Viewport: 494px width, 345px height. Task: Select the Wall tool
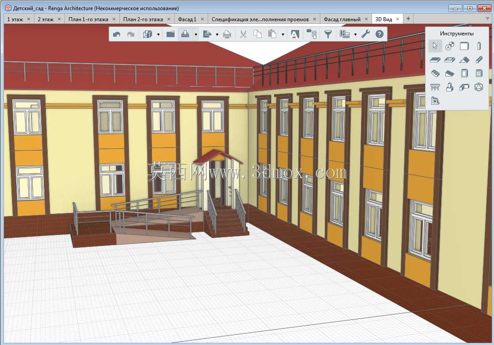click(464, 46)
